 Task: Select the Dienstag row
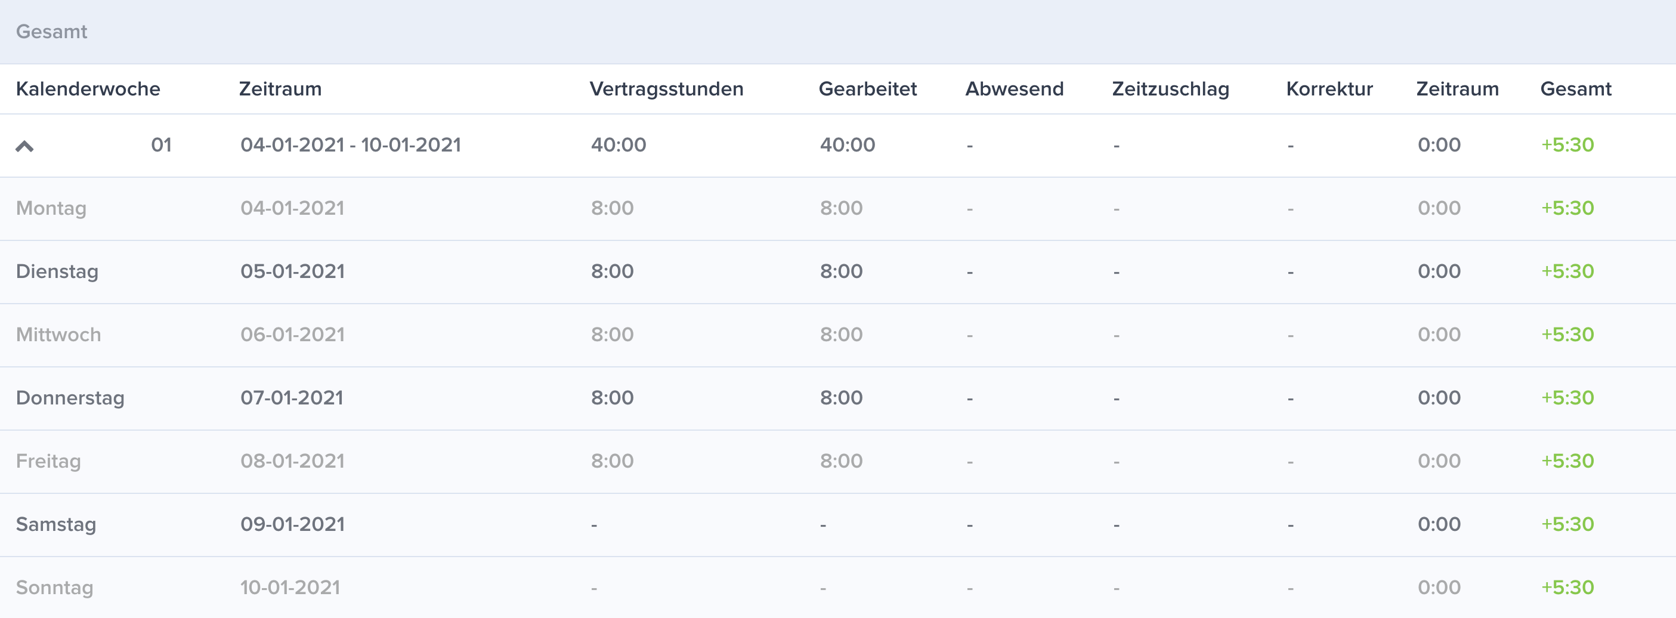(x=838, y=272)
